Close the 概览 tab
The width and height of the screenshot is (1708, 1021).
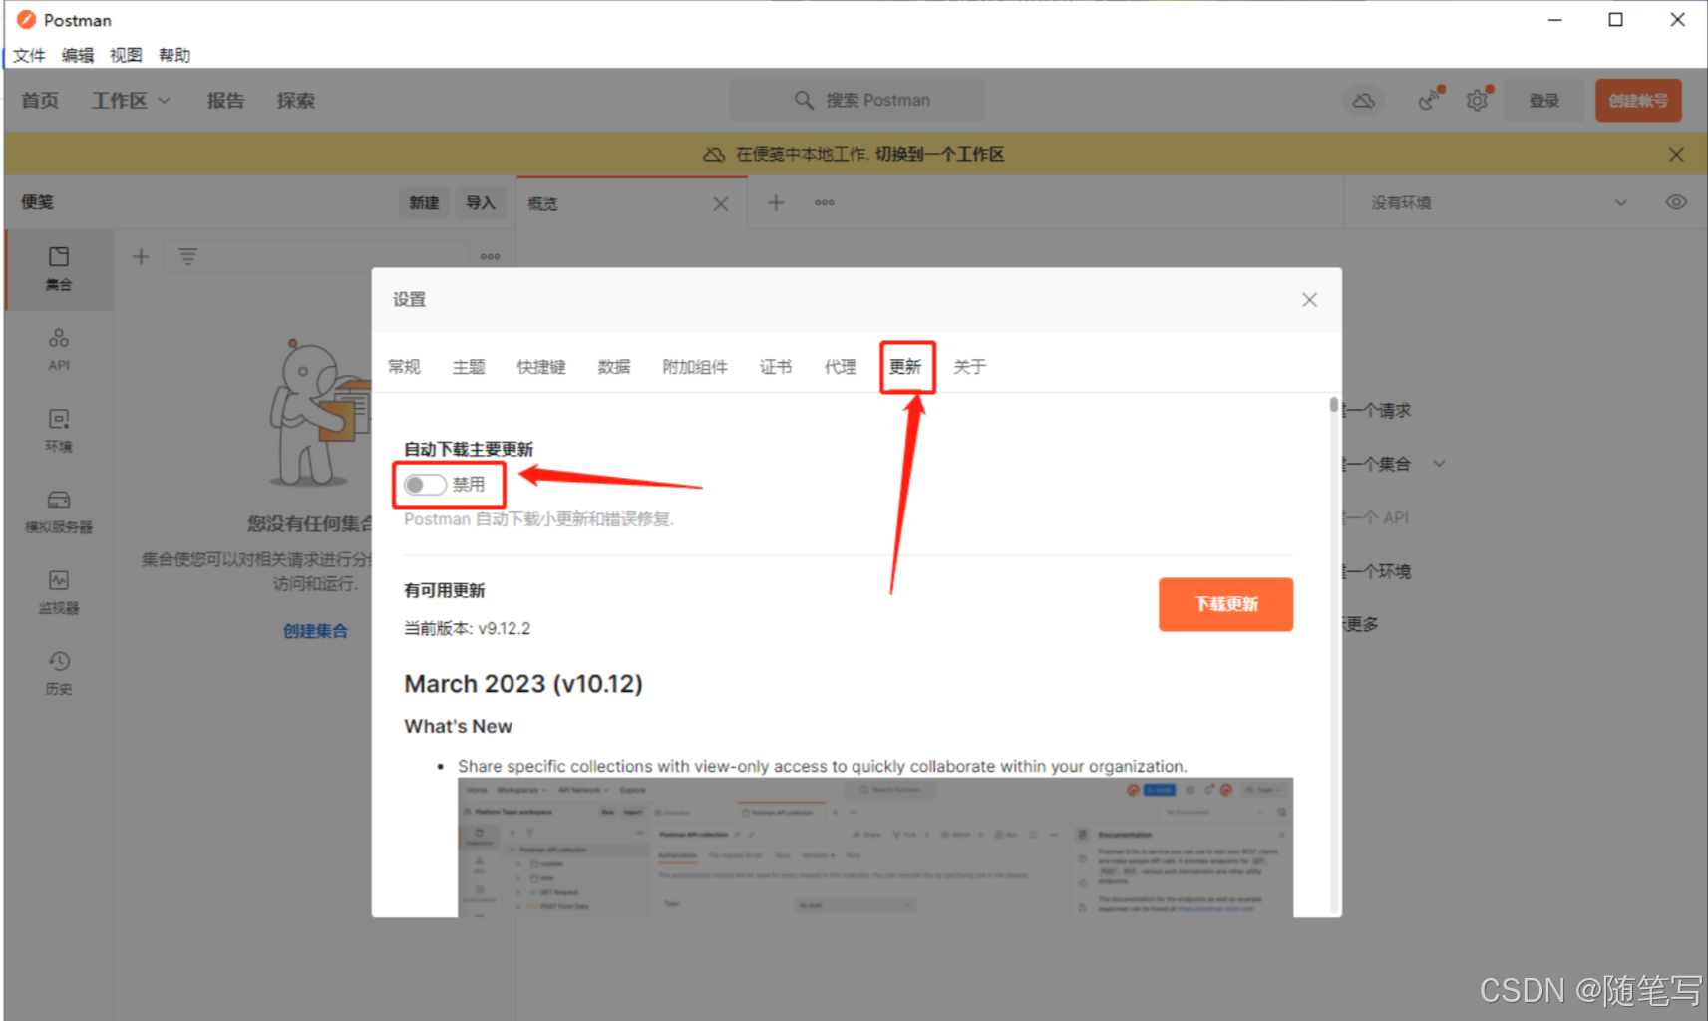720,204
